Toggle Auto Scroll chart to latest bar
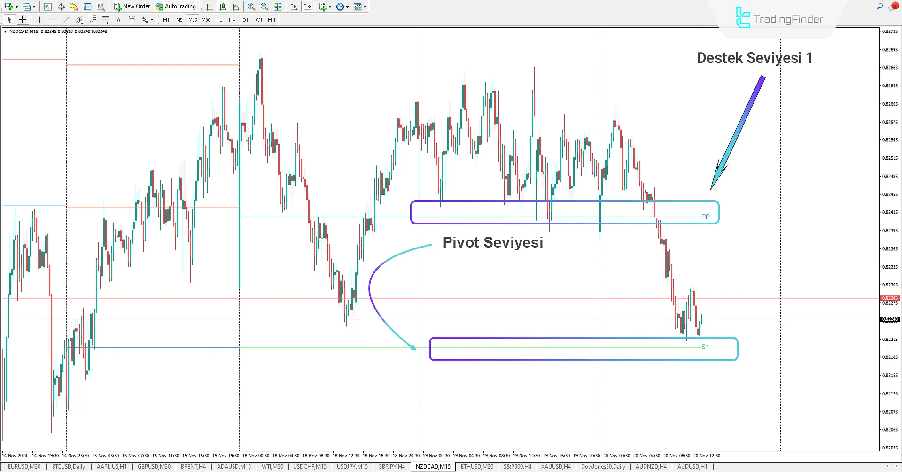Screen dimensions: 902x472 [x=293, y=7]
